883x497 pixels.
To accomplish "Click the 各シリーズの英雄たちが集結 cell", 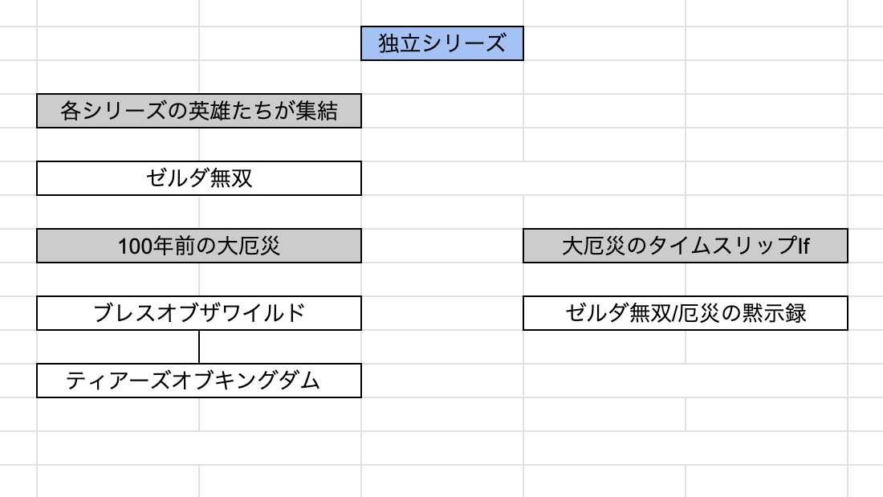I will 199,111.
